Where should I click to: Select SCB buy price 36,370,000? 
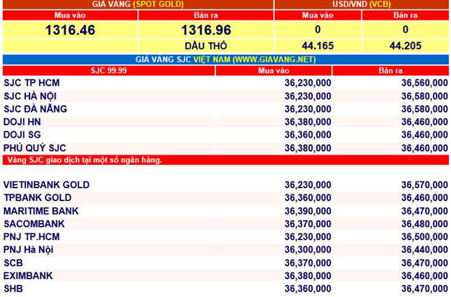pyautogui.click(x=307, y=263)
